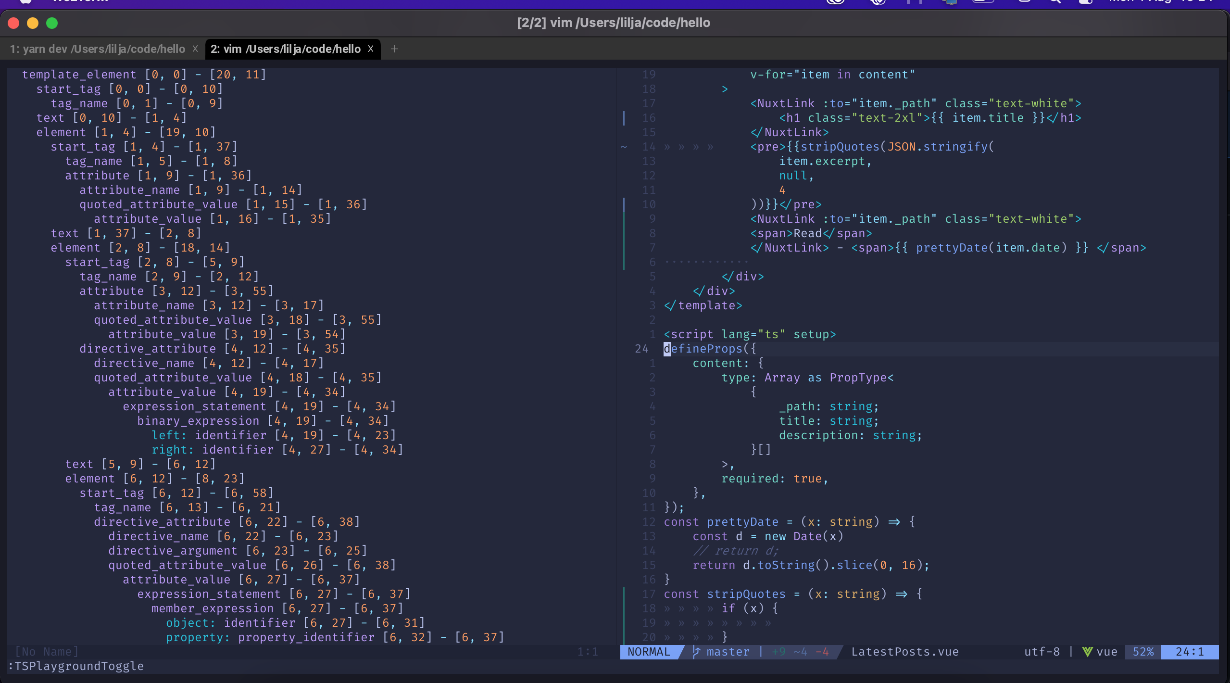The image size is (1230, 683).
Task: Toggle fullscreen with the green traffic light
Action: point(51,23)
